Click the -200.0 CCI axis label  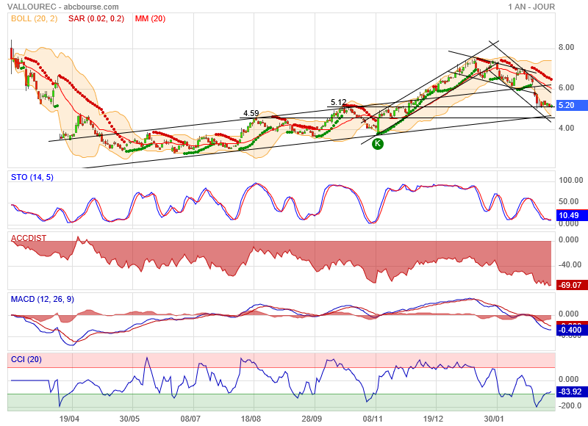click(x=570, y=405)
